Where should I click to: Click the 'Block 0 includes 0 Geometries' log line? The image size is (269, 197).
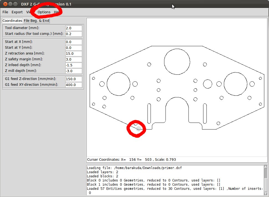(x=153, y=180)
